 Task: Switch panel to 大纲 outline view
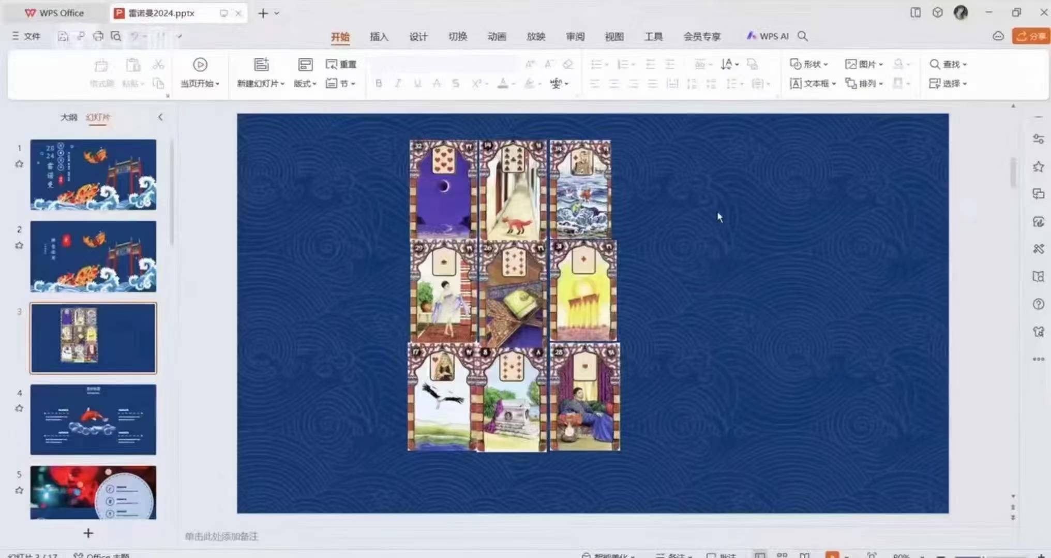(68, 117)
